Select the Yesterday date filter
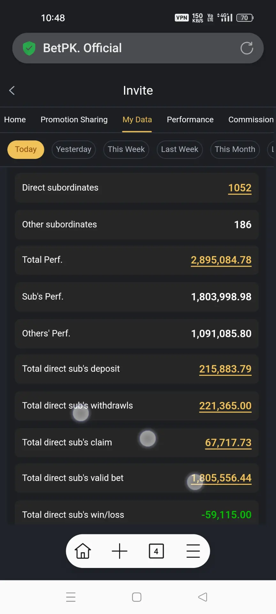 [73, 149]
